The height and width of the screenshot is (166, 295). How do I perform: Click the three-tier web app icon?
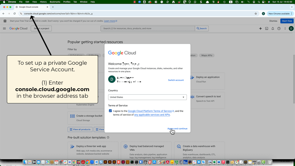(72, 146)
